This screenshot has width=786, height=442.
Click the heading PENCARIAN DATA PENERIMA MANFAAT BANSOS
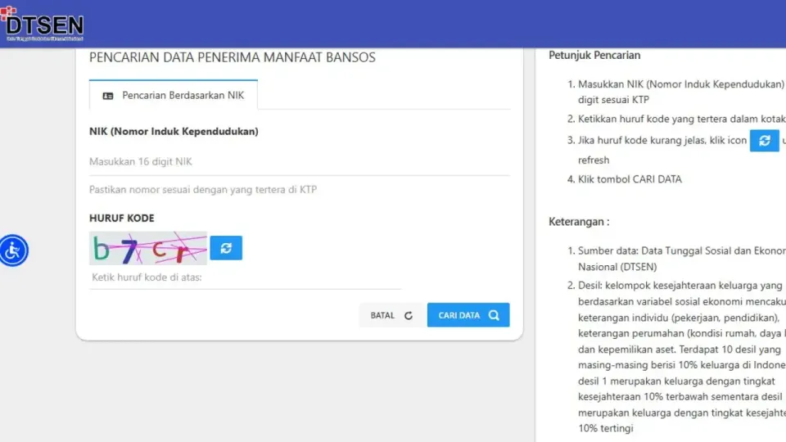[x=232, y=57]
